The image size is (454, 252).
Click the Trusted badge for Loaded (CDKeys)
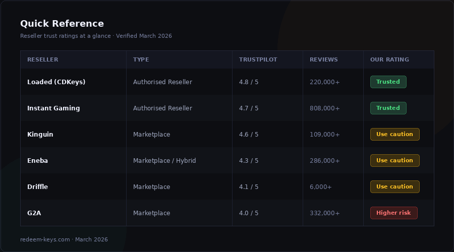[388, 82]
